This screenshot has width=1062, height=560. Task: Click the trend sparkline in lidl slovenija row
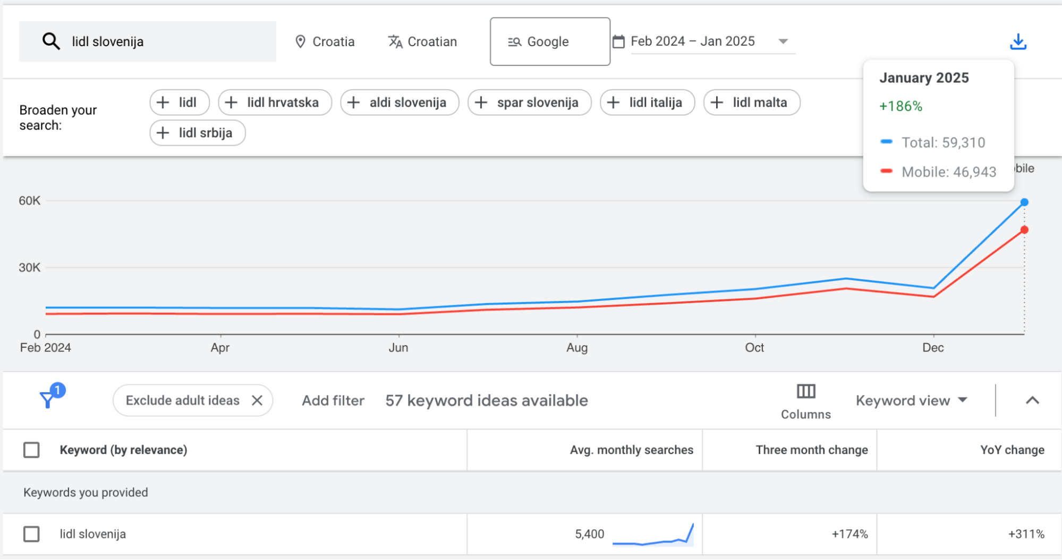pos(653,535)
